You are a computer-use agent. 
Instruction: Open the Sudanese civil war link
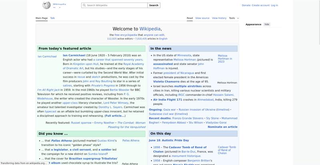click(x=162, y=114)
